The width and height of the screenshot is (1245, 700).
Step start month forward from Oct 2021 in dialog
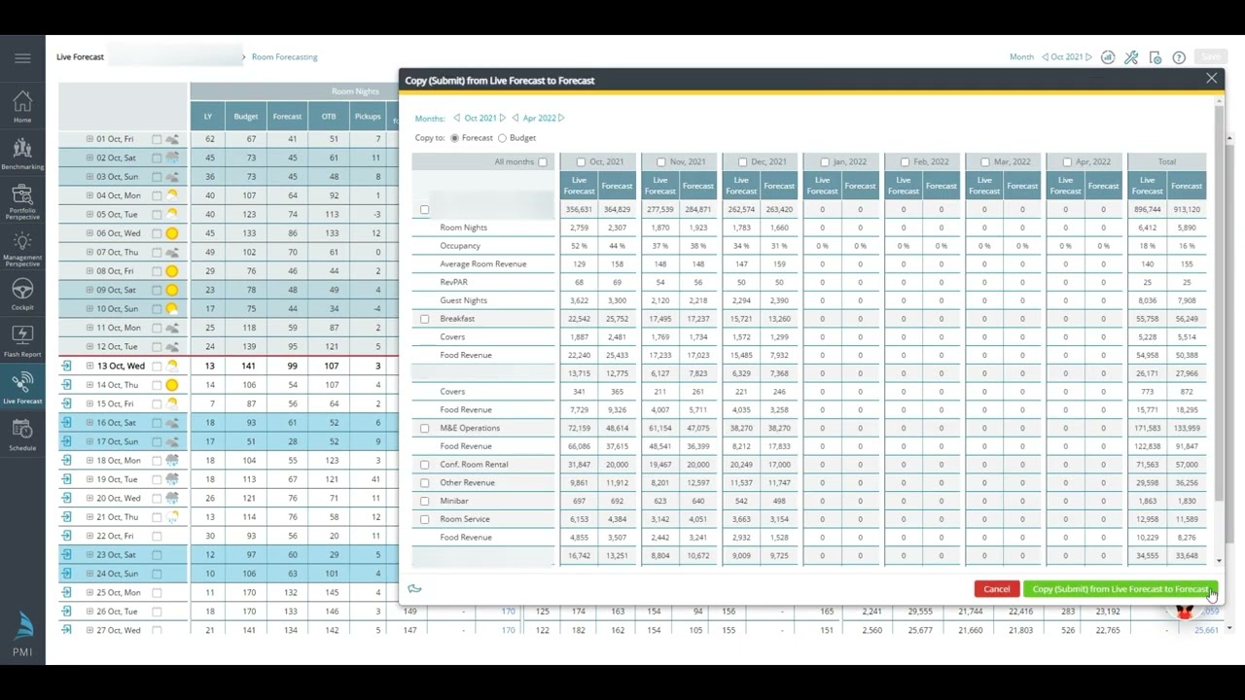click(x=503, y=118)
